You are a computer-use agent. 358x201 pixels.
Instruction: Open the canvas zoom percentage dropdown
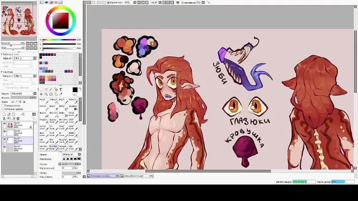[x=135, y=2]
